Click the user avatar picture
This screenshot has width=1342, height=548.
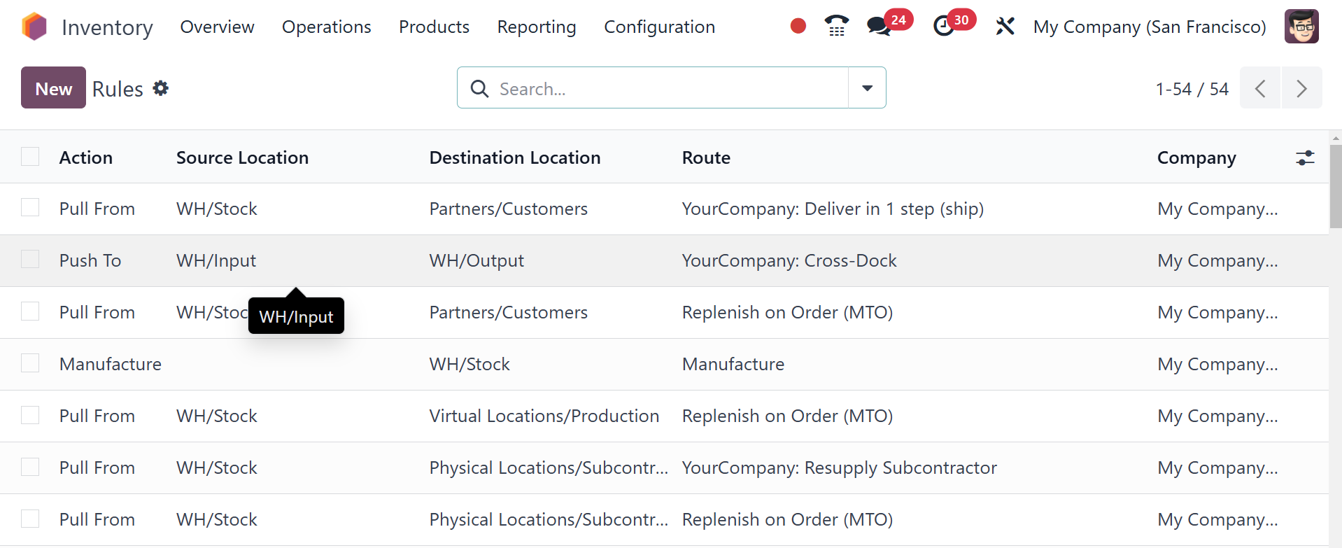1301,27
